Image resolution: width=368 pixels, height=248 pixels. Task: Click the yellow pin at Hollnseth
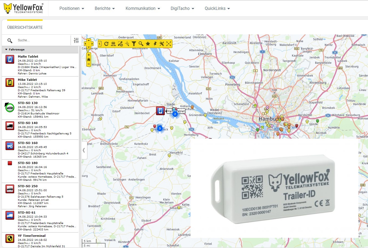tap(100, 119)
